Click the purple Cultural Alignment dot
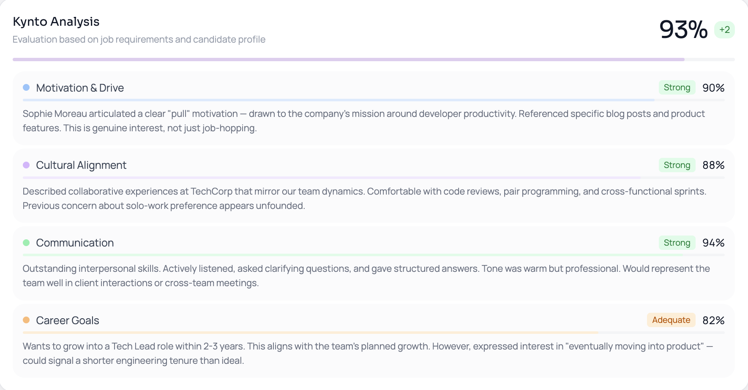The image size is (748, 390). (26, 165)
